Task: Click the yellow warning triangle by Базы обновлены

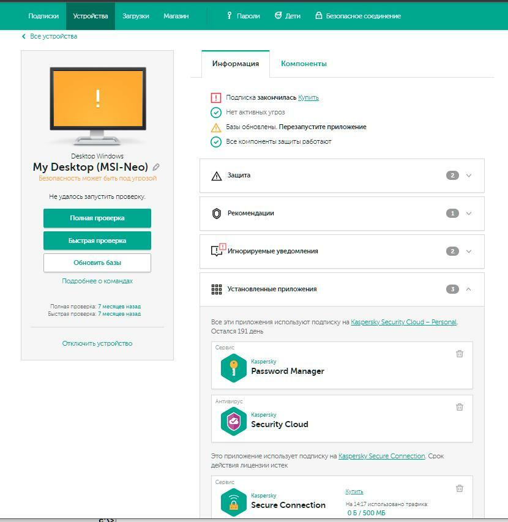Action: coord(216,127)
